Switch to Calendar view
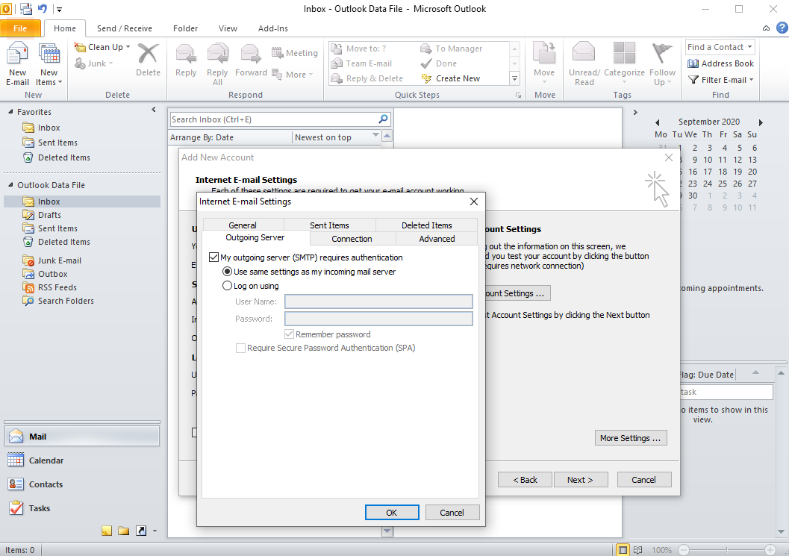Screen dimensions: 789x556 [x=82, y=460]
